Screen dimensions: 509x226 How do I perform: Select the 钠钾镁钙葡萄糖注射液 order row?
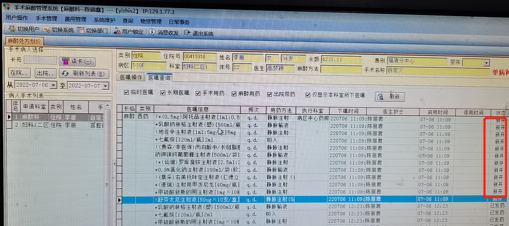point(312,154)
